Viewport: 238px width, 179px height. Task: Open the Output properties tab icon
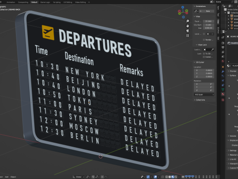223,47
